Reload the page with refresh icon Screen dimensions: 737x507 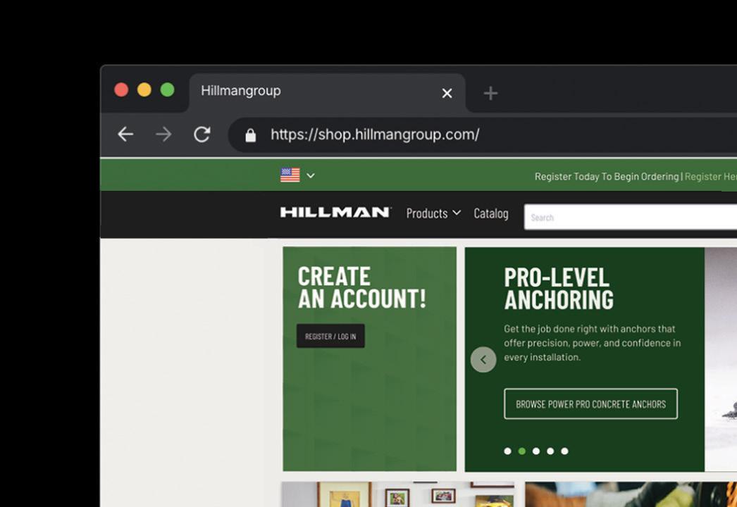click(x=202, y=134)
